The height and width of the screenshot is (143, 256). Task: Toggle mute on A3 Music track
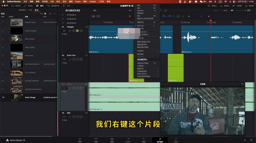[x=81, y=88]
